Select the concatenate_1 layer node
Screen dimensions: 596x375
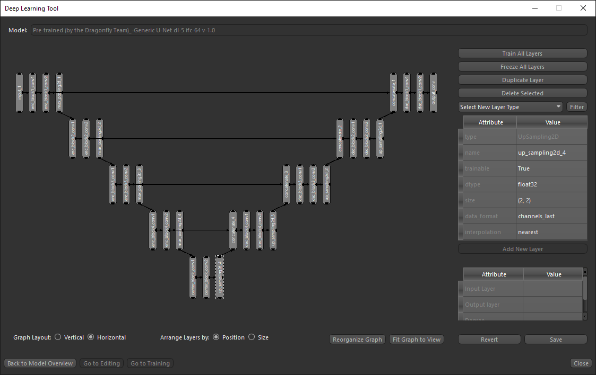393,93
